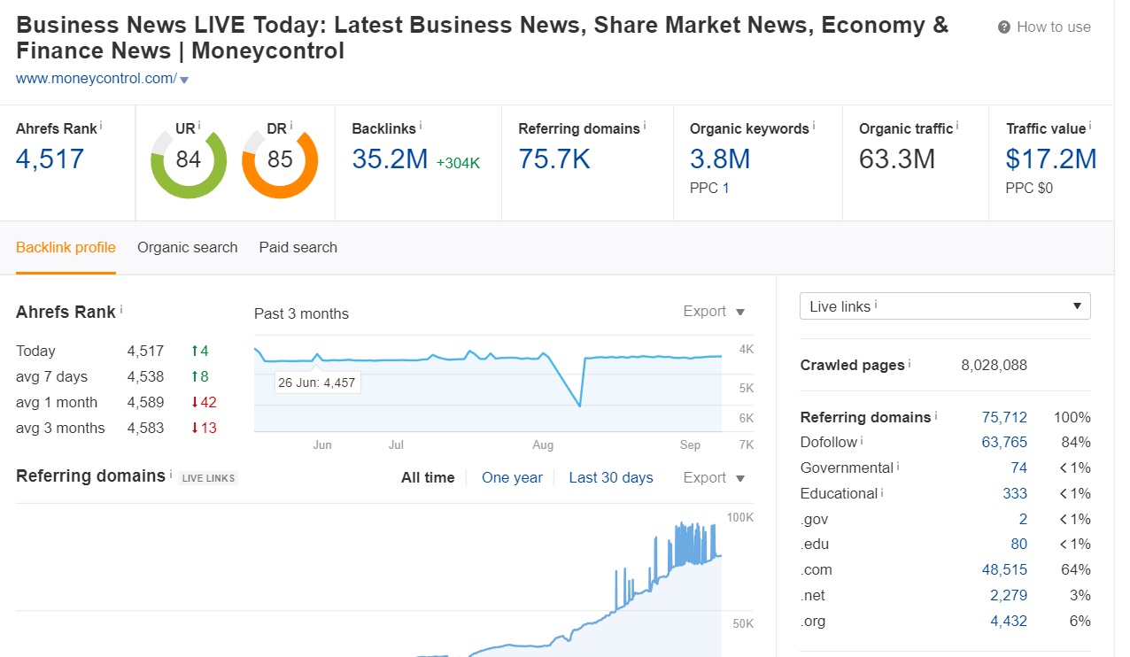Click the How to use link
The height and width of the screenshot is (657, 1130).
point(1053,27)
